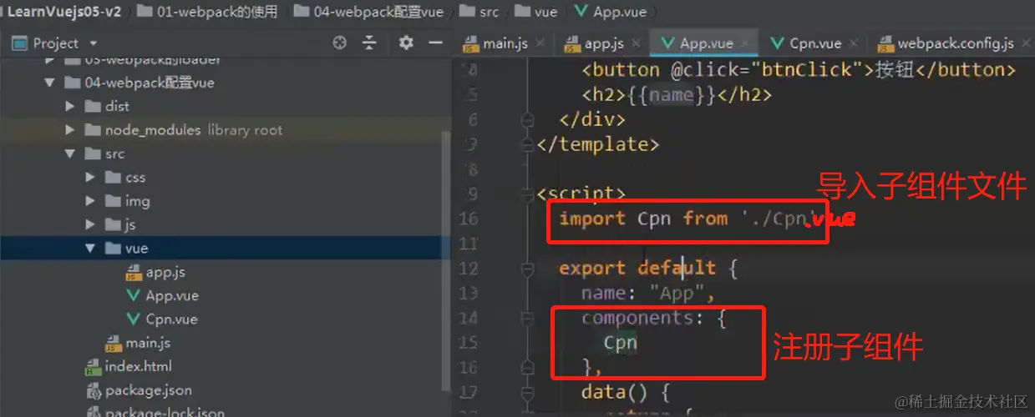Expand the dist folder arrow

pos(70,106)
